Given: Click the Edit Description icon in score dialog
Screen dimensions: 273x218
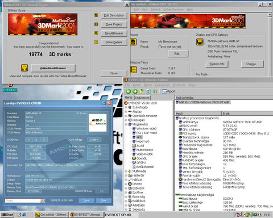Looking at the screenshot, I should (x=96, y=15).
